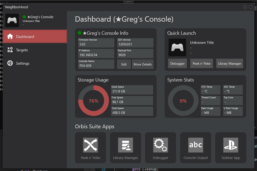Screen dimensions: 257x171
Task: Open the Dashboard sidebar page
Action: pos(35,37)
